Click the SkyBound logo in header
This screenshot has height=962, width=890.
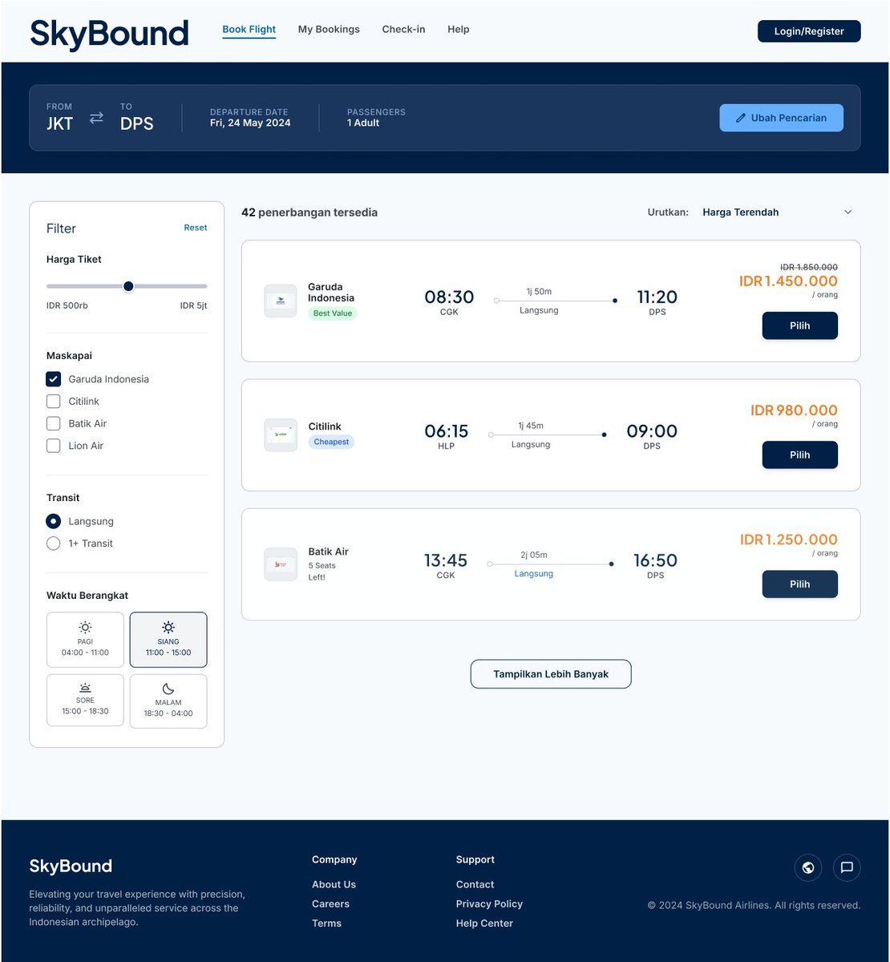109,34
